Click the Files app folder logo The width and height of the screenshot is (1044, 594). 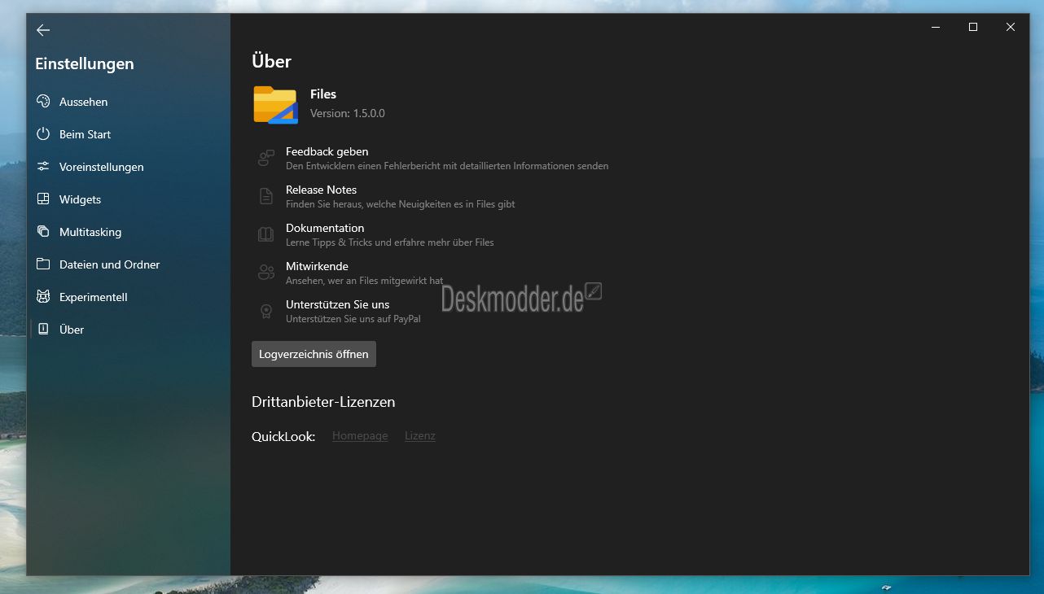coord(275,104)
